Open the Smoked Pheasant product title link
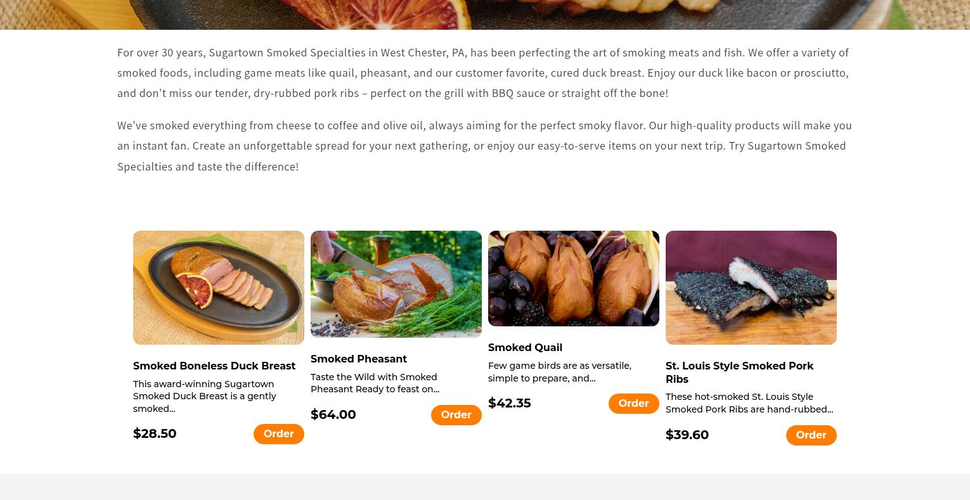970x500 pixels. click(358, 359)
